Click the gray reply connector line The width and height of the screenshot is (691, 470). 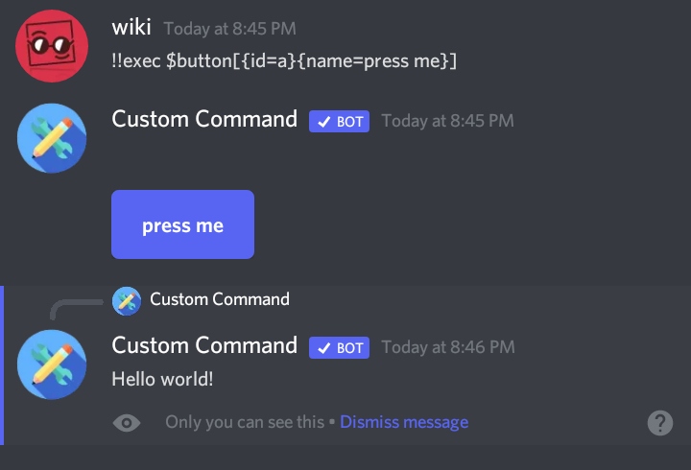[x=77, y=309]
